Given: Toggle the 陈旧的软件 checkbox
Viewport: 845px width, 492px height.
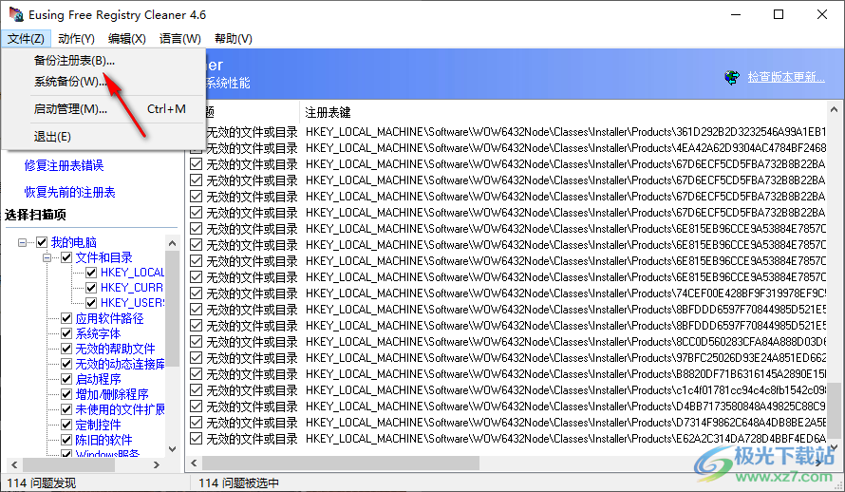Looking at the screenshot, I should click(66, 440).
